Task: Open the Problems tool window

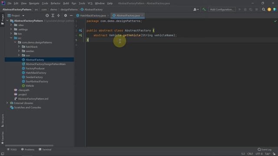Action: tap(28, 149)
